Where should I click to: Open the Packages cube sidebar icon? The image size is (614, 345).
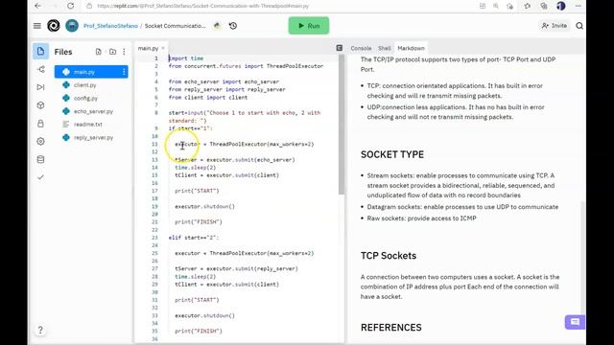coord(40,105)
